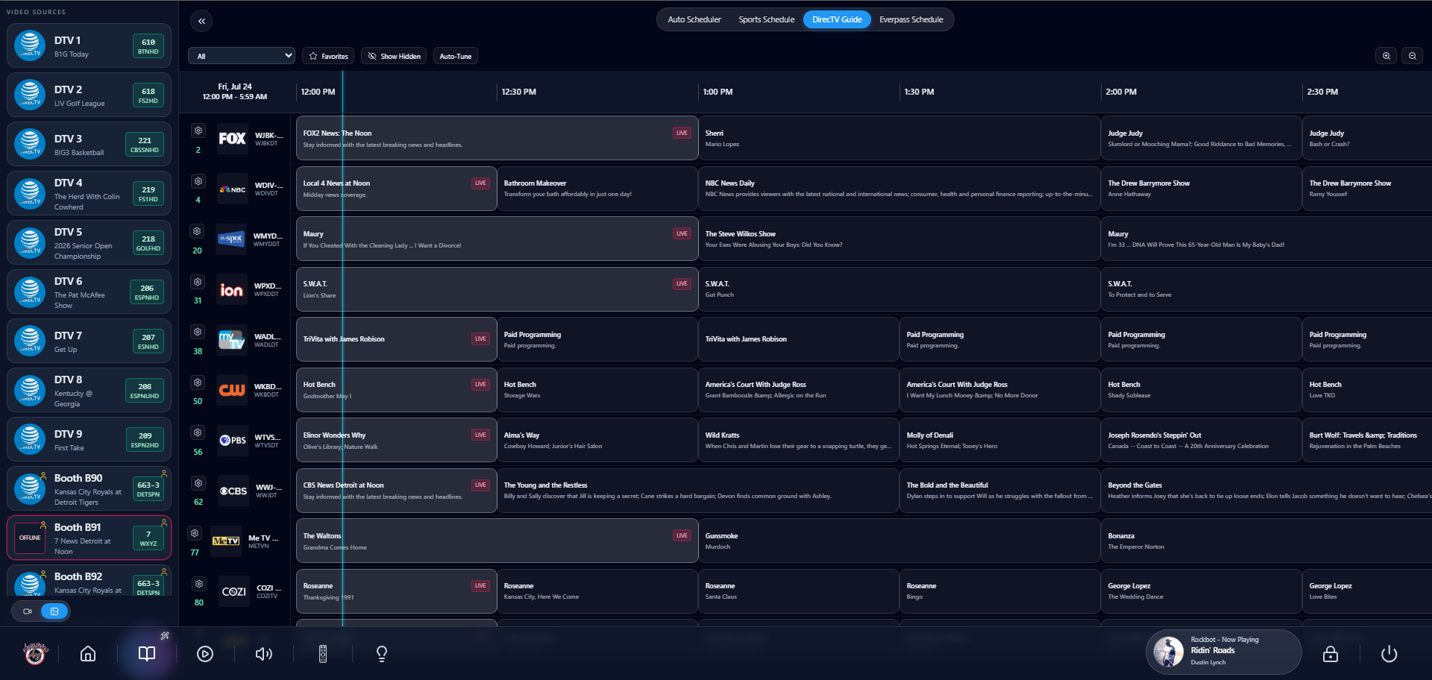Open settings gear for CBS channel 62
1432x680 pixels.
tap(198, 483)
